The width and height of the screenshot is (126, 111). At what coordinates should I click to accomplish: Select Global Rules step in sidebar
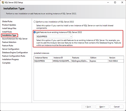tap(7, 21)
